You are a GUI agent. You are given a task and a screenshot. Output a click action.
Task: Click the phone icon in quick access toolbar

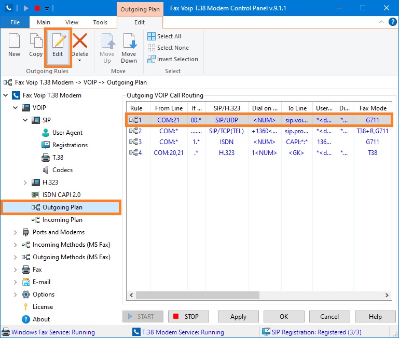pos(9,8)
